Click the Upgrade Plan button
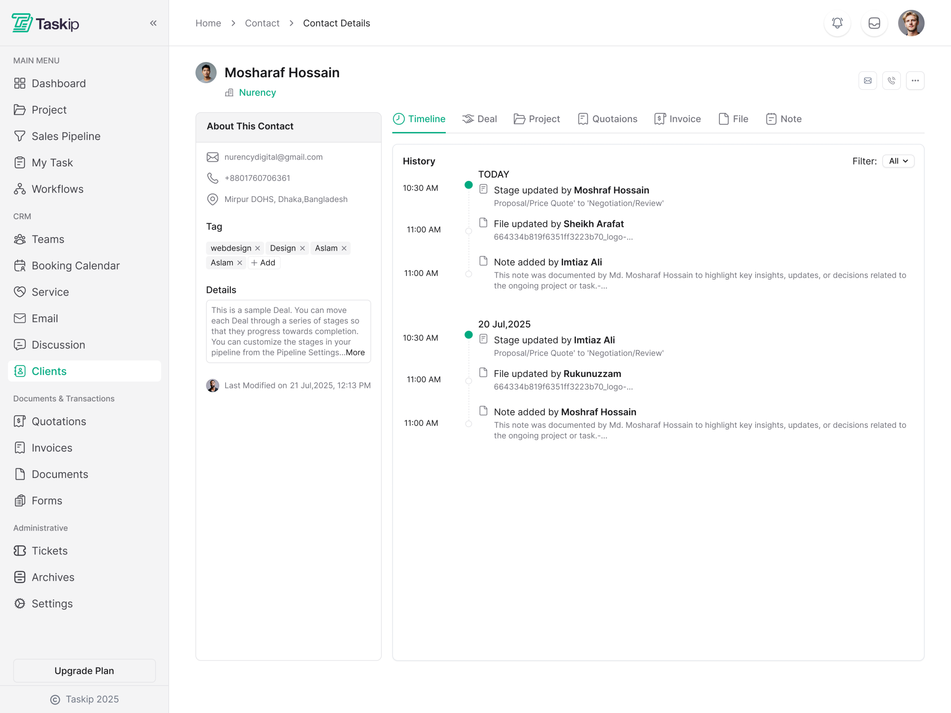Viewport: 951px width, 713px height. [x=84, y=670]
